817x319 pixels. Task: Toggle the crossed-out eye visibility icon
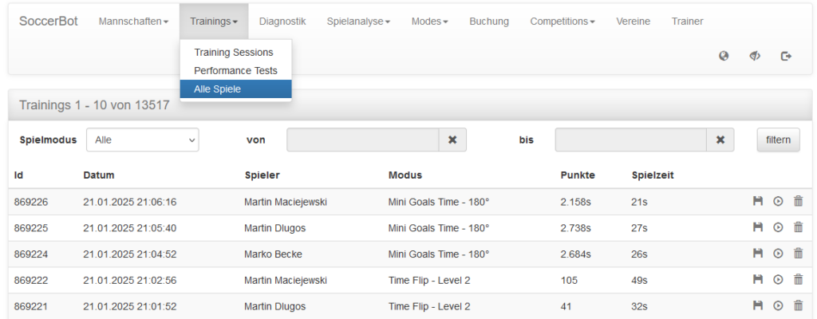coord(755,56)
